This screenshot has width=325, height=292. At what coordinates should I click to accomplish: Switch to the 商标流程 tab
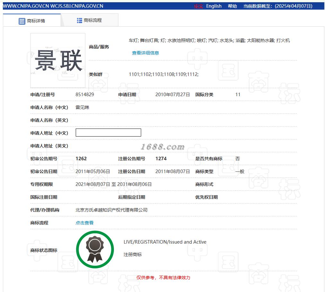[x=90, y=20]
